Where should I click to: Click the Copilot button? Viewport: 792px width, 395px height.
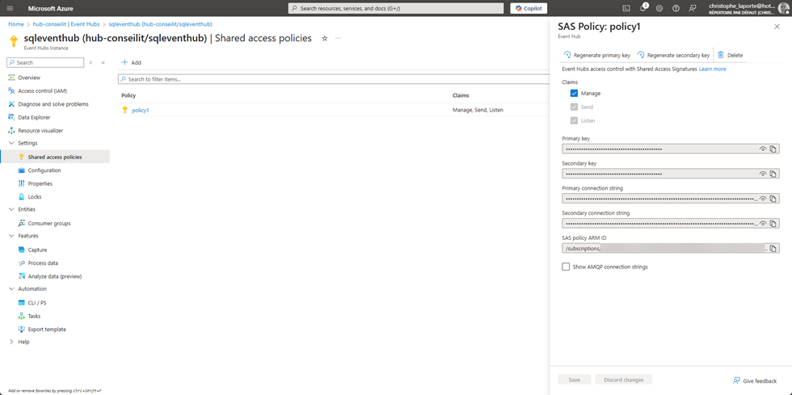[529, 8]
